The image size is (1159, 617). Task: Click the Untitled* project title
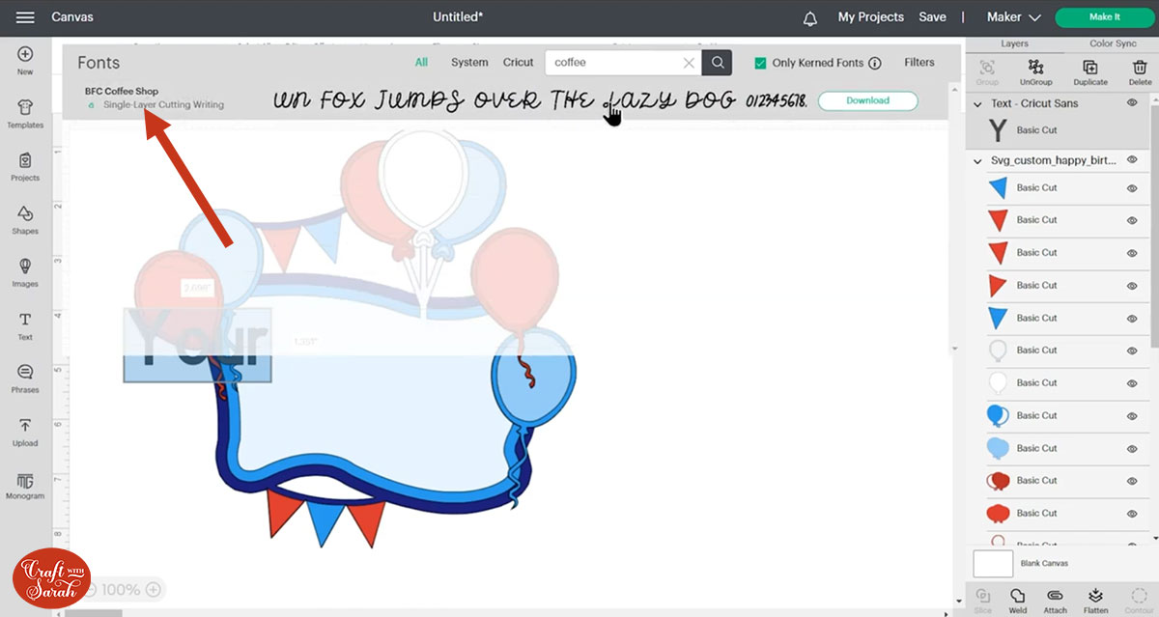(458, 17)
